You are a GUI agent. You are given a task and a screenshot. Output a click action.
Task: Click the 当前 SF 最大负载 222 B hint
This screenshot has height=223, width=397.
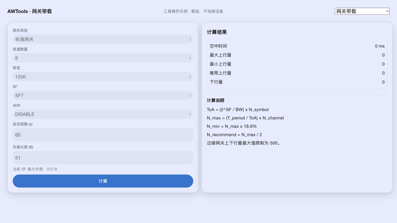pos(35,169)
